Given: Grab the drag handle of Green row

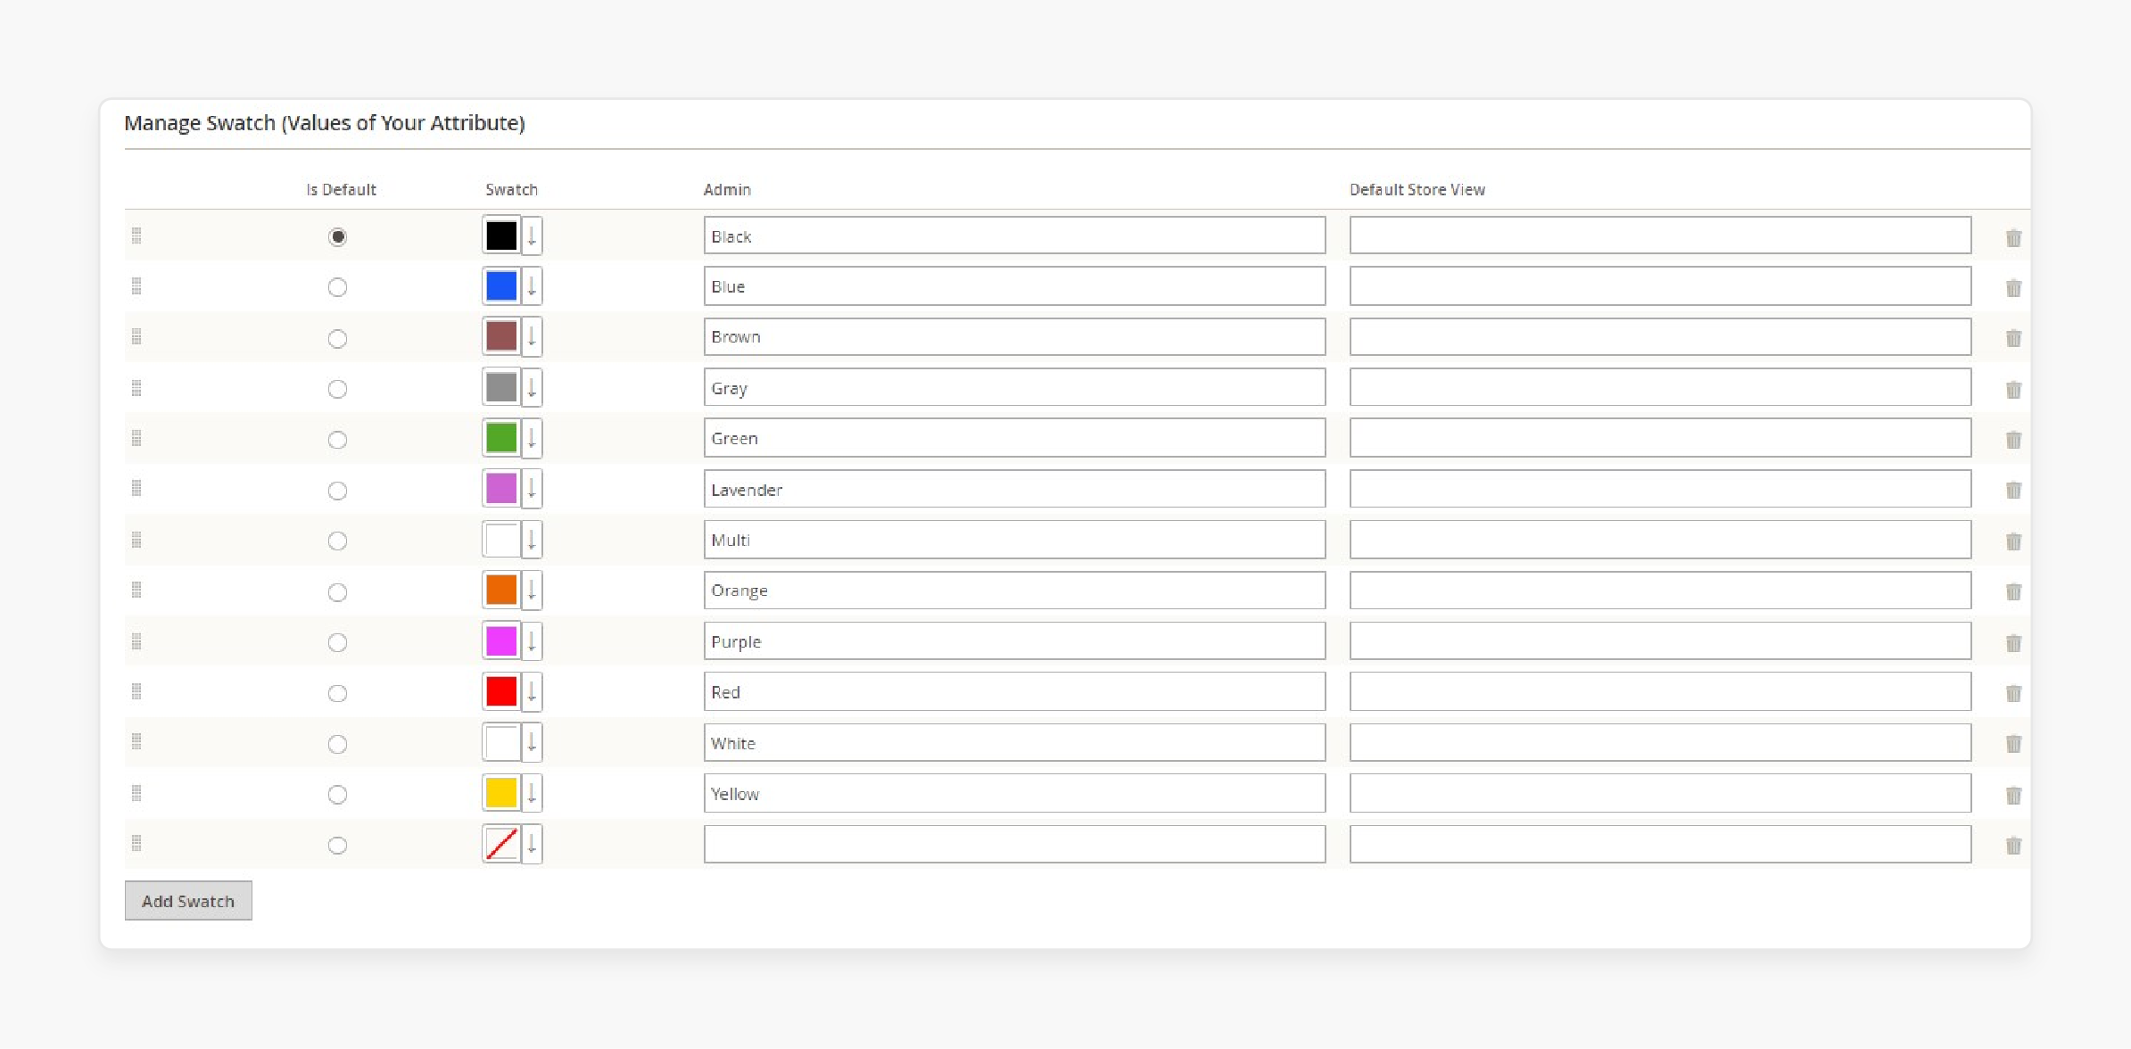Looking at the screenshot, I should click(x=136, y=437).
